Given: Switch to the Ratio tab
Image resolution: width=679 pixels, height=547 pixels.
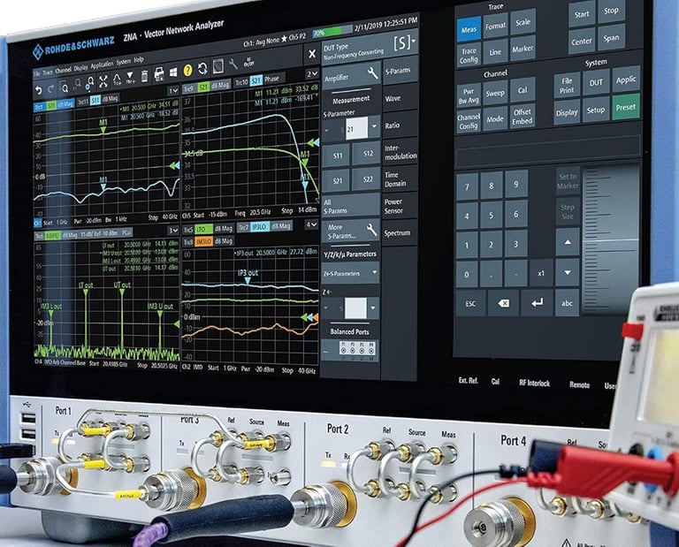Looking at the screenshot, I should tap(401, 125).
